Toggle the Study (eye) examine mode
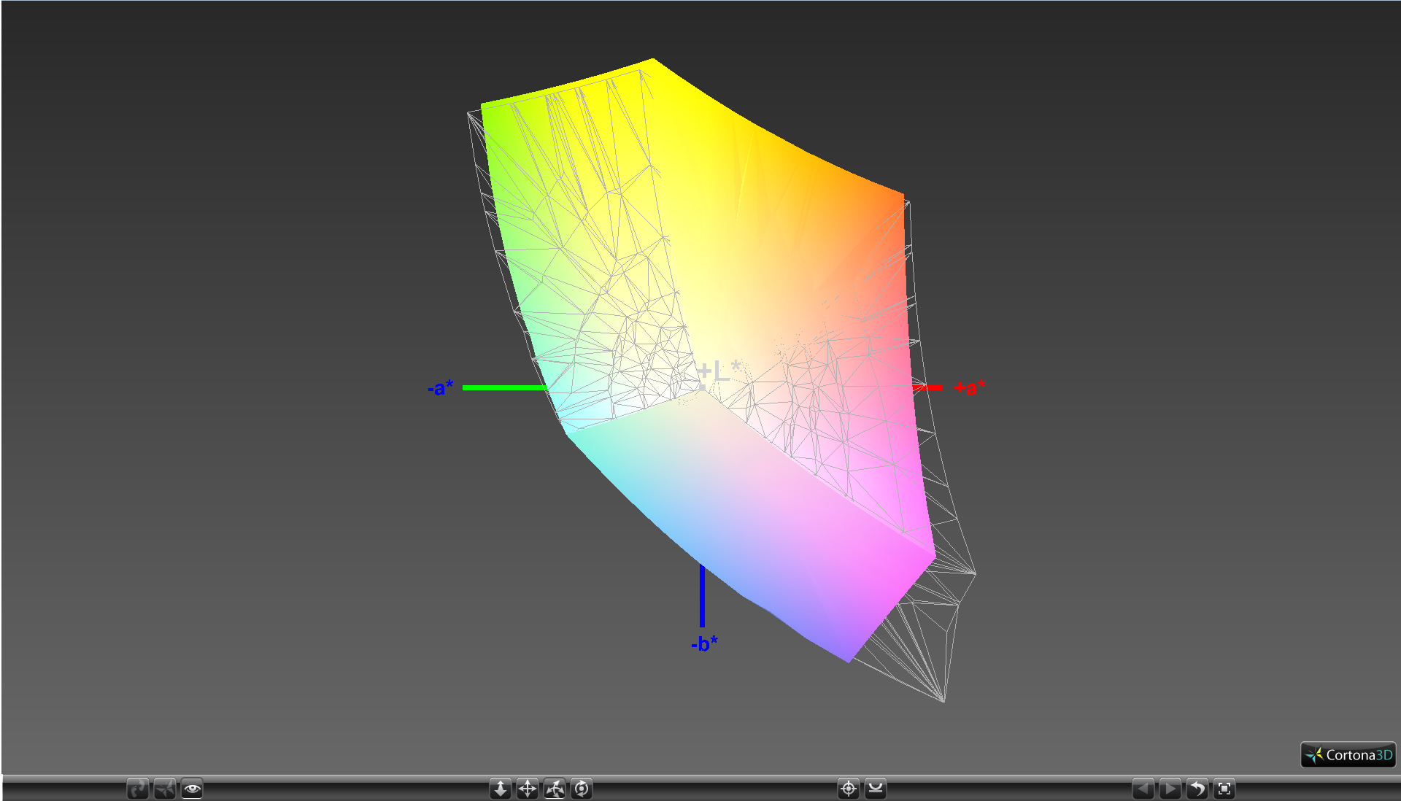The image size is (1401, 801). (192, 789)
